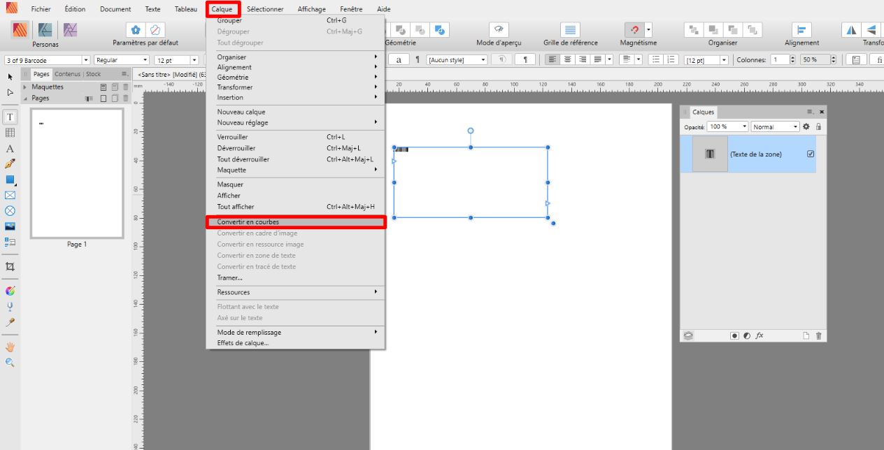The image size is (884, 450).
Task: Open the Opacité 100 % dropdown
Action: 727,126
